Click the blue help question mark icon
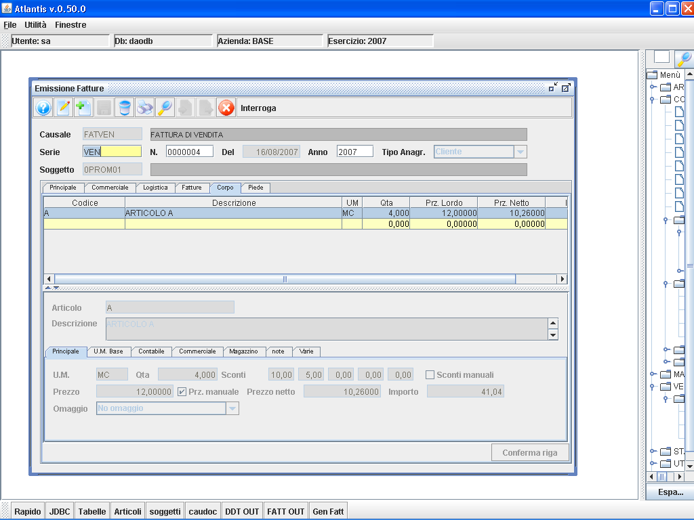Viewport: 694px width, 520px height. tap(43, 108)
